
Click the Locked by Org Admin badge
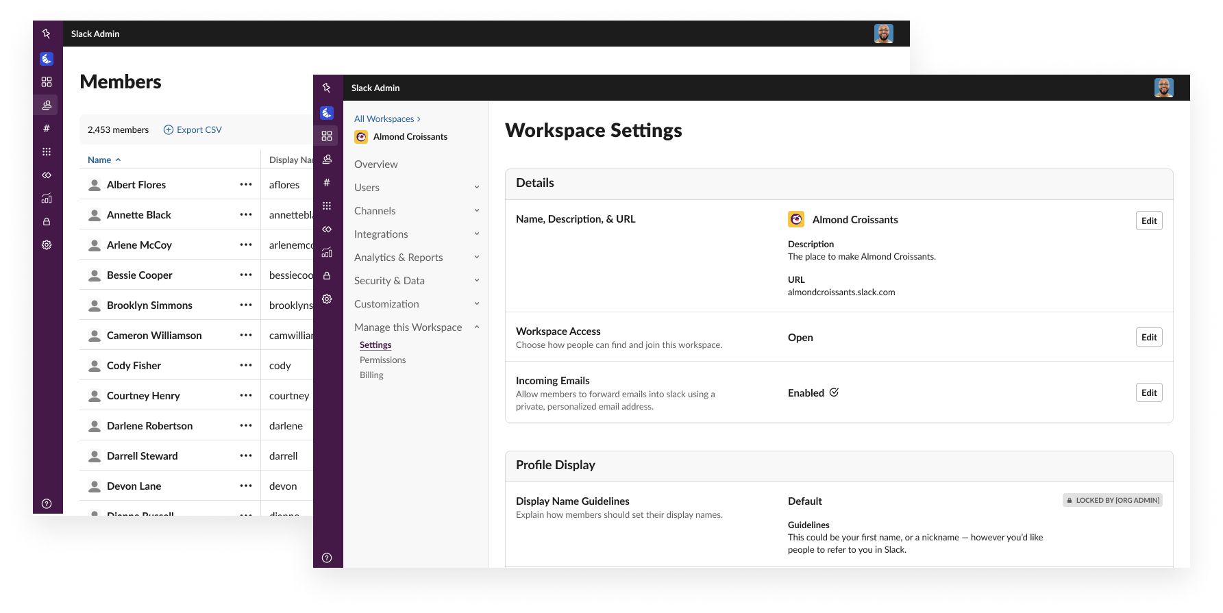point(1113,500)
